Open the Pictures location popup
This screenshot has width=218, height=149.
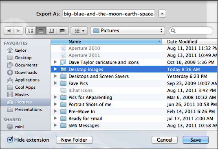pyautogui.click(x=128, y=31)
